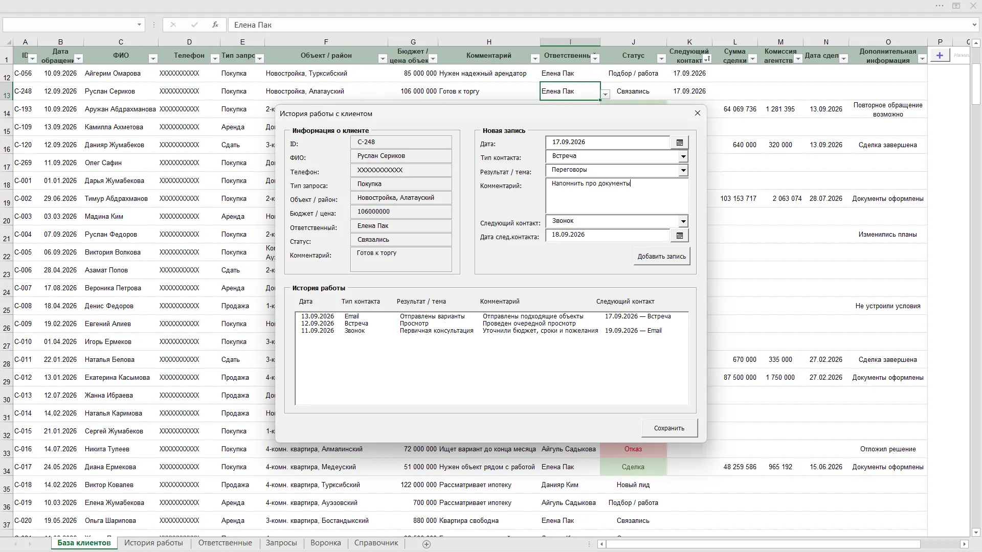The width and height of the screenshot is (982, 552).
Task: Select the 13.09.2026 Email history row
Action: point(491,316)
